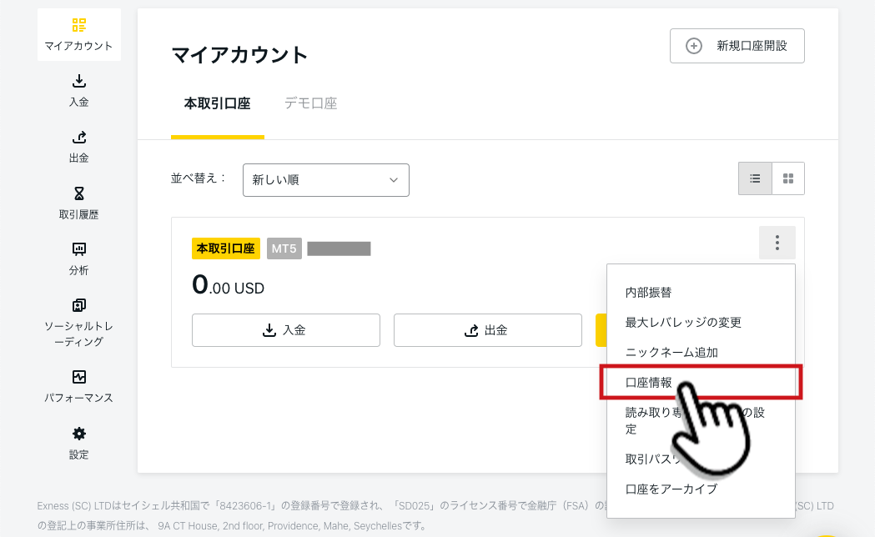Switch to grid view layout

(788, 178)
